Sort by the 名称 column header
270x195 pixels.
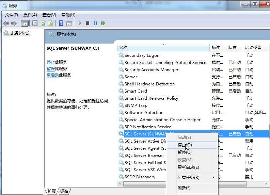click(163, 47)
